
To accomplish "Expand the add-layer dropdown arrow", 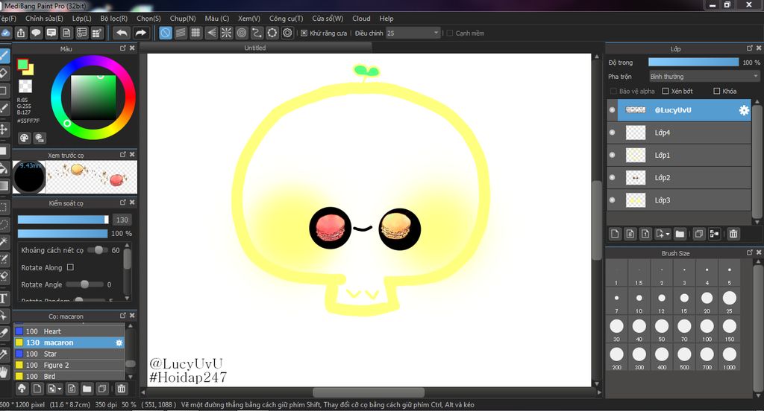I will pos(668,234).
